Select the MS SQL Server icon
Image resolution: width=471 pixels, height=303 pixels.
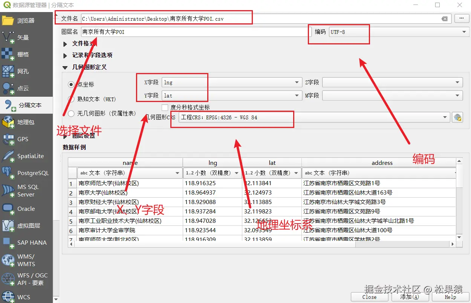coord(8,190)
